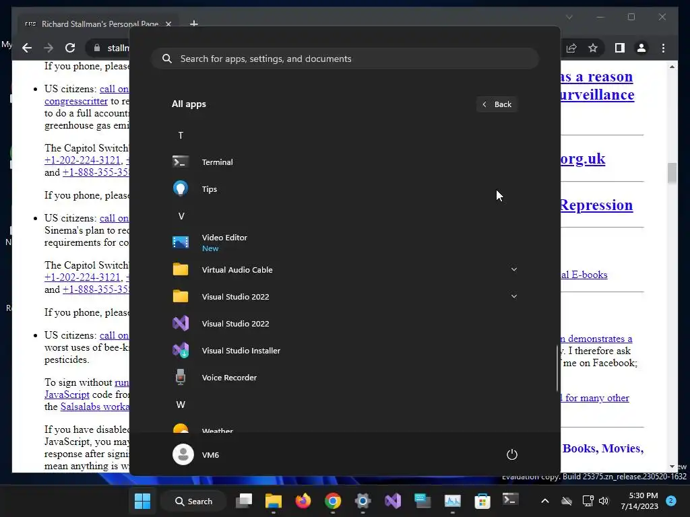Open the volume speaker tray icon
This screenshot has height=517, width=690.
(604, 501)
